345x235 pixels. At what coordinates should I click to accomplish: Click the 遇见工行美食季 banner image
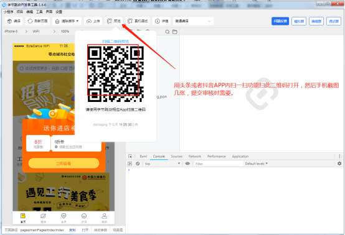(64, 191)
